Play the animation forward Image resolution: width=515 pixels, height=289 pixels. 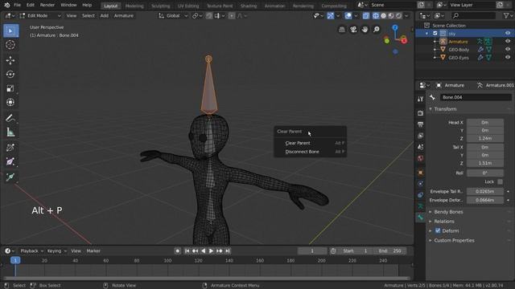coord(211,251)
